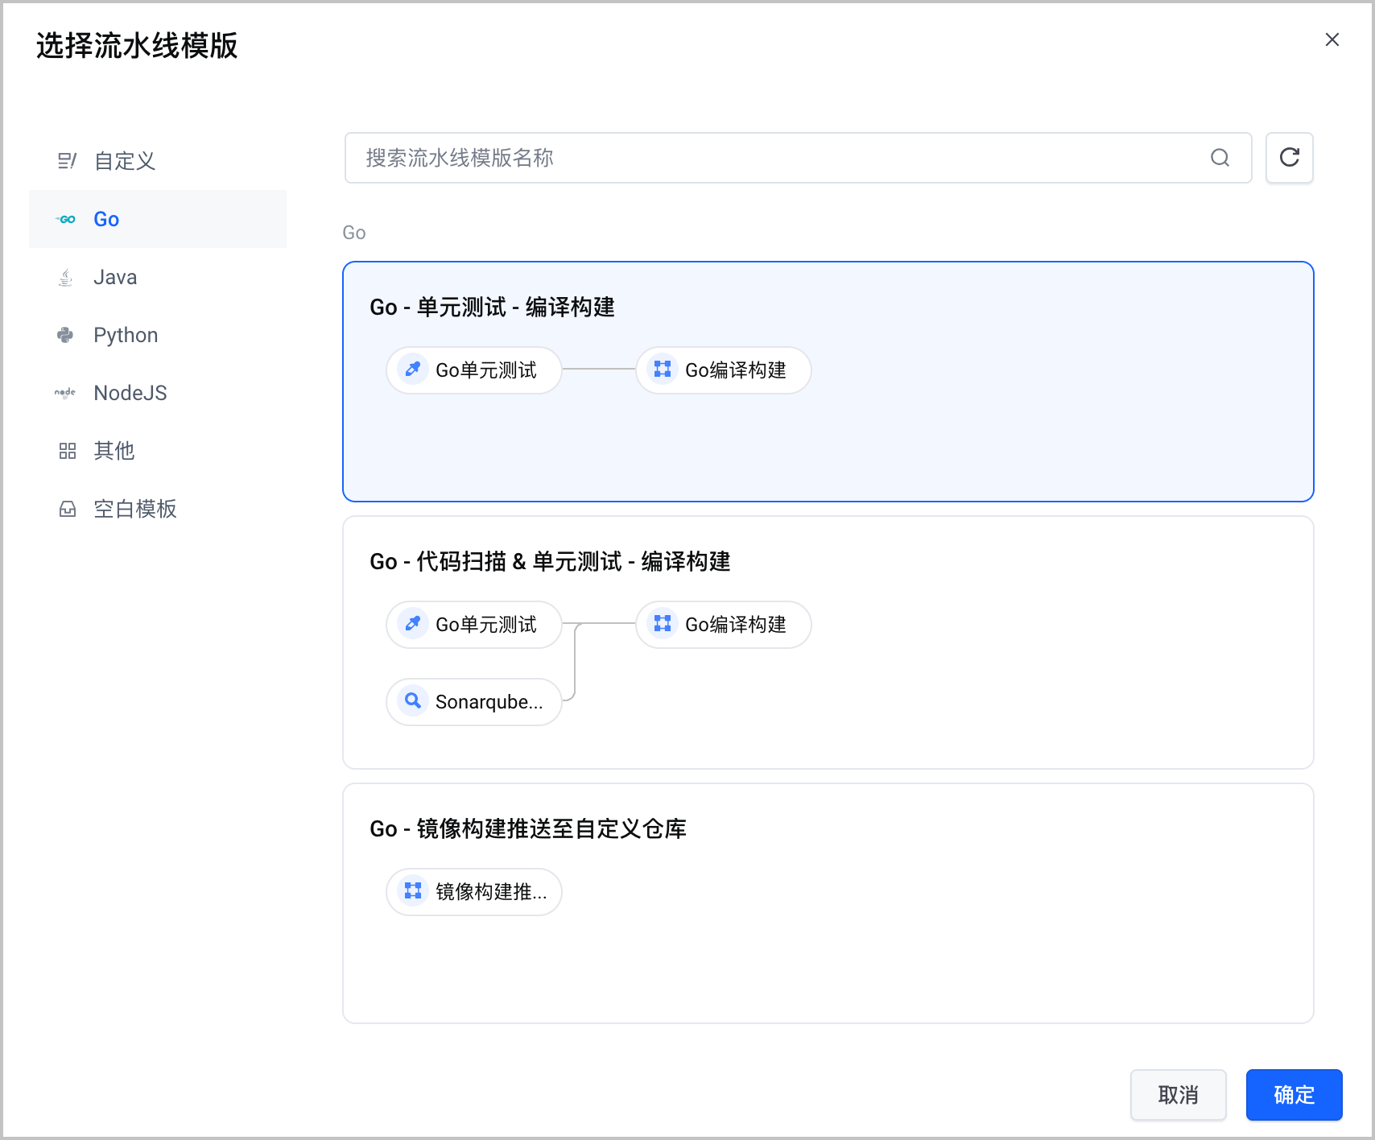Click test icon in second card's Go单元测试
This screenshot has width=1375, height=1140.
(413, 624)
